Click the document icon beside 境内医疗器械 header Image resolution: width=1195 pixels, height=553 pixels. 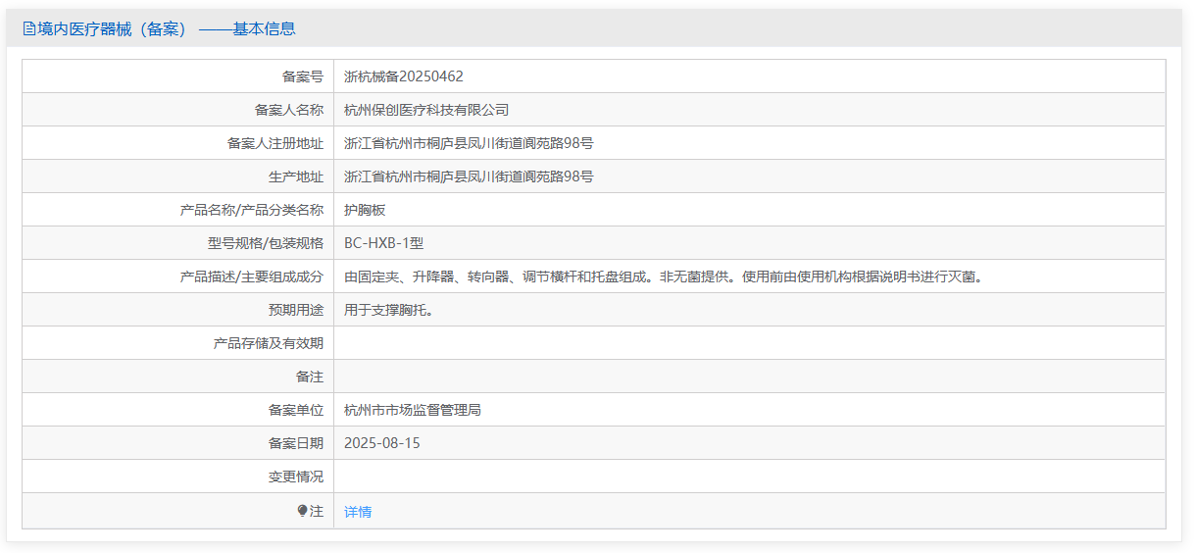tap(28, 29)
